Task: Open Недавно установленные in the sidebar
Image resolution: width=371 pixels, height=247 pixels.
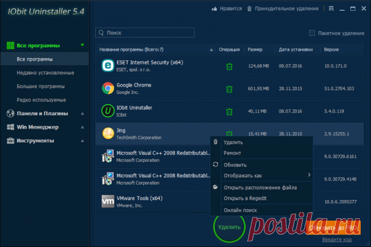Action: (46, 73)
